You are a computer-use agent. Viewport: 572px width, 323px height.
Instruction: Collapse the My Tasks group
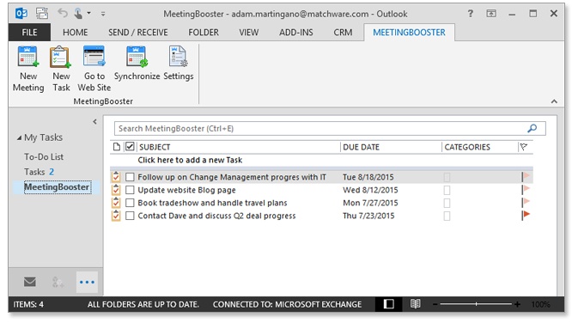(19, 138)
